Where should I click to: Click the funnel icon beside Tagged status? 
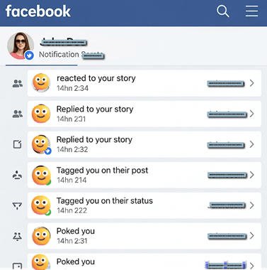(x=17, y=205)
